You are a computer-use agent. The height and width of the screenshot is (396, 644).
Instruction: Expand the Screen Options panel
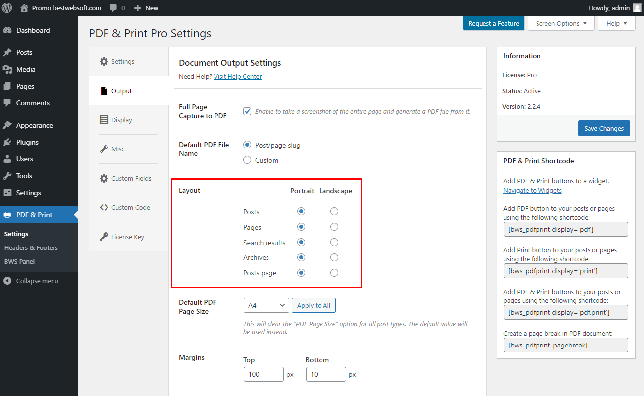(x=561, y=23)
